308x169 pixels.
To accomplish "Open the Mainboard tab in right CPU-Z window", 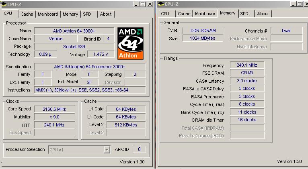I will click(x=205, y=14).
